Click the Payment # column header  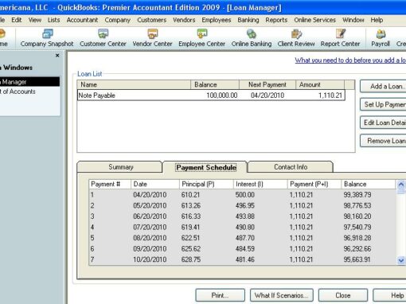[x=110, y=184]
